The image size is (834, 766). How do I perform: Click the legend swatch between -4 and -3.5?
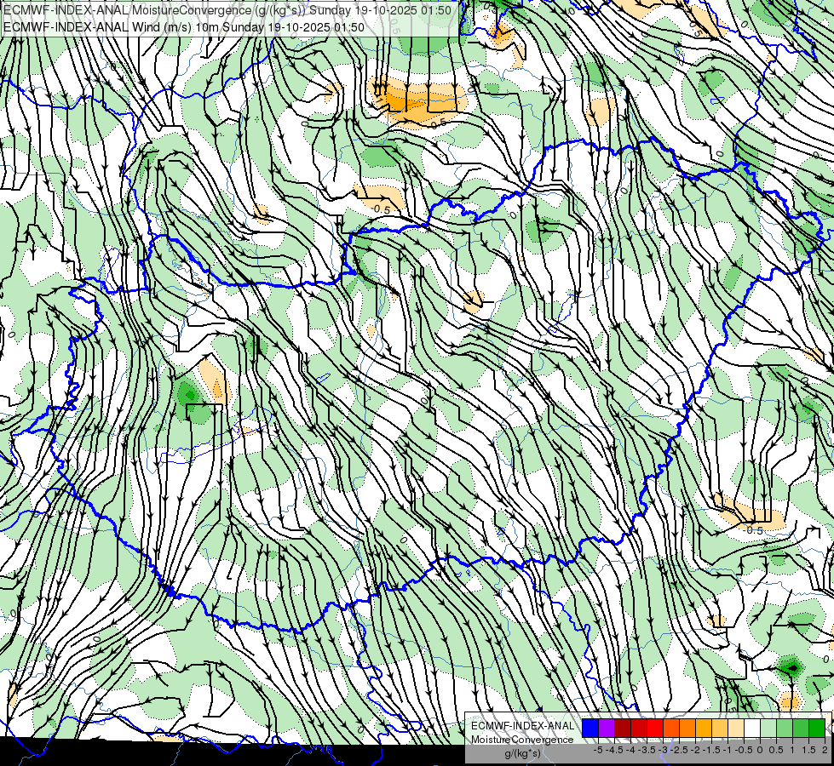639,728
